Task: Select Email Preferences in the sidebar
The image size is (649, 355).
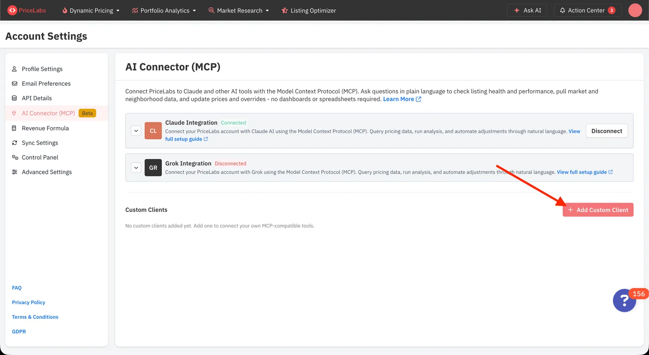Action: (46, 84)
